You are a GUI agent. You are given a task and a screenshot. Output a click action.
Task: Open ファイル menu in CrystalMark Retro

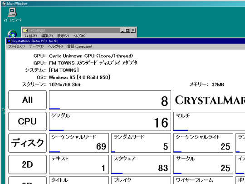[x=16, y=46]
